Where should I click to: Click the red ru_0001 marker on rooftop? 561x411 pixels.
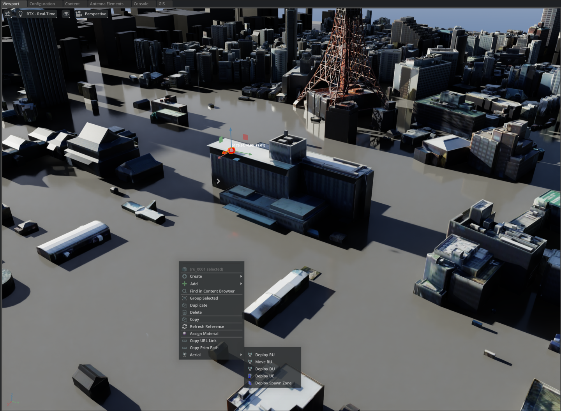(x=231, y=150)
